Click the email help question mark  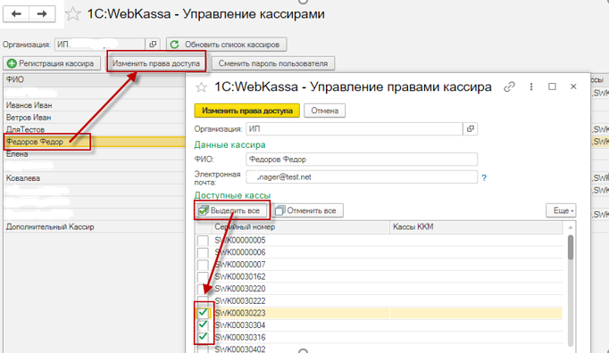tap(484, 177)
